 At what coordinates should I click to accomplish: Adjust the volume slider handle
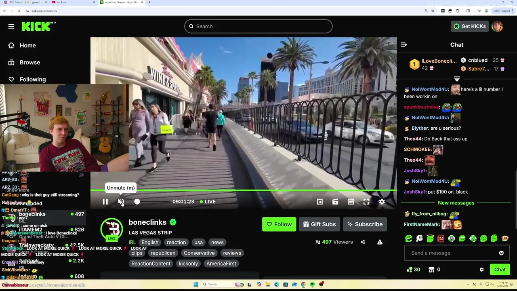point(137,202)
